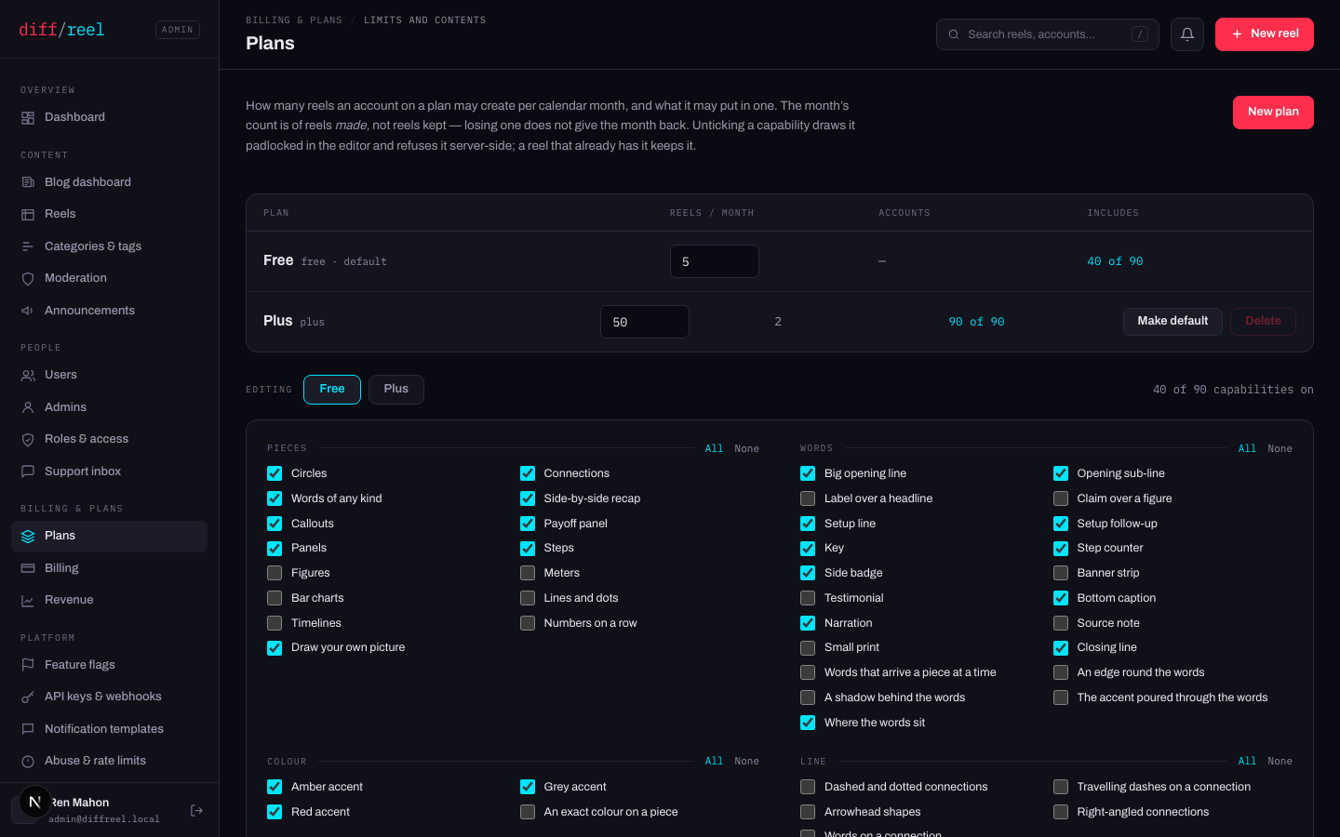Select All in the Pieces group

pyautogui.click(x=714, y=449)
